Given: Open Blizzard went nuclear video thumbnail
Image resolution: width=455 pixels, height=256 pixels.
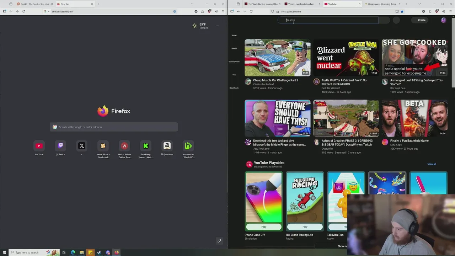Looking at the screenshot, I should point(346,58).
